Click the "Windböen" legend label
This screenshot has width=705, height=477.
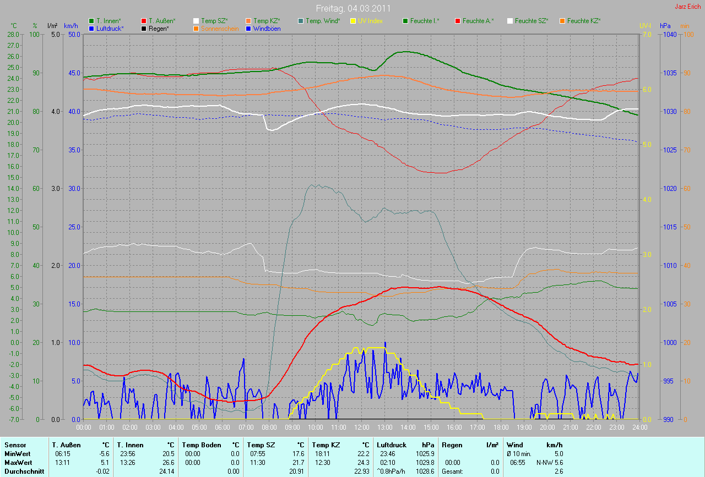267,28
